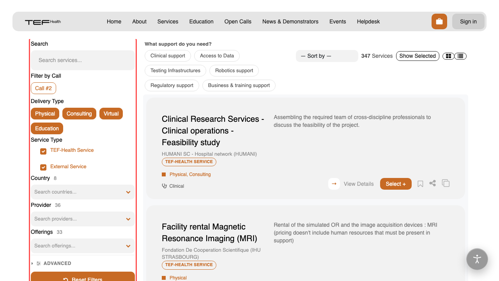The image size is (499, 281).
Task: Open the Helpdesk menu item
Action: [368, 21]
